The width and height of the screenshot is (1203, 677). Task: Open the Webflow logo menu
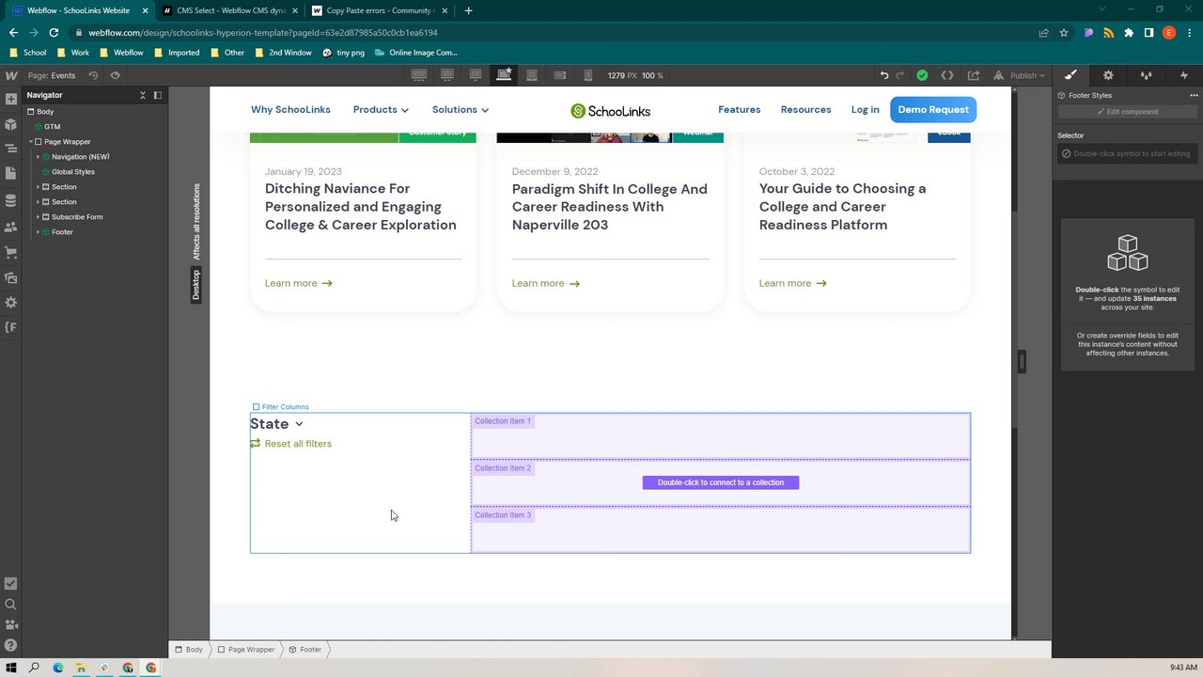coord(11,75)
